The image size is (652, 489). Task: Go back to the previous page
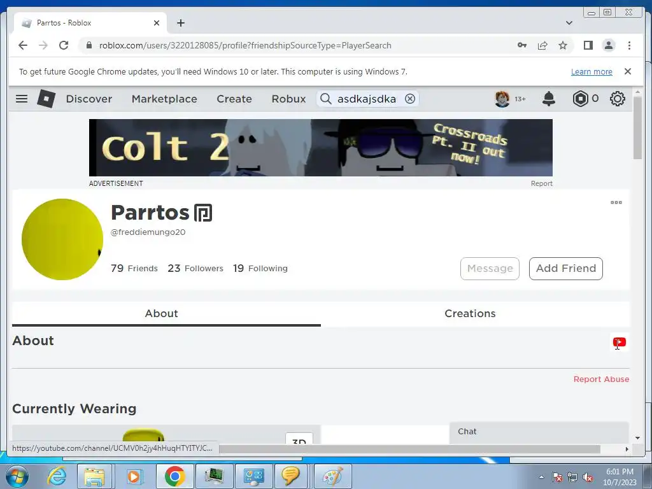[x=23, y=45]
